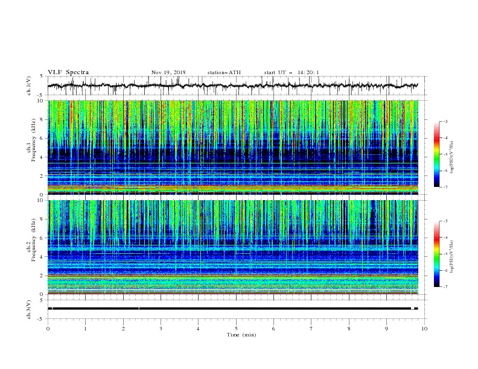The width and height of the screenshot is (478, 369).
Task: Select the date text "Nov.19, 2018"
Action: point(168,72)
